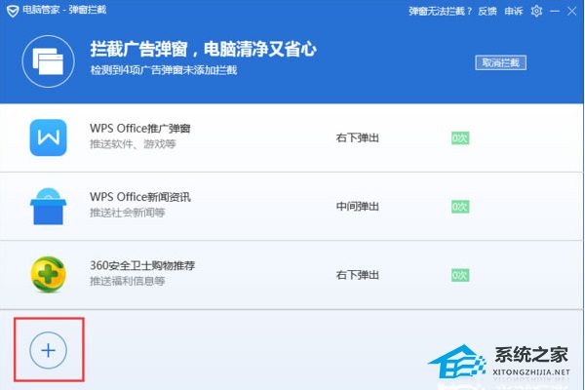
Task: Select the WPS Office blue W icon
Action: coord(48,137)
